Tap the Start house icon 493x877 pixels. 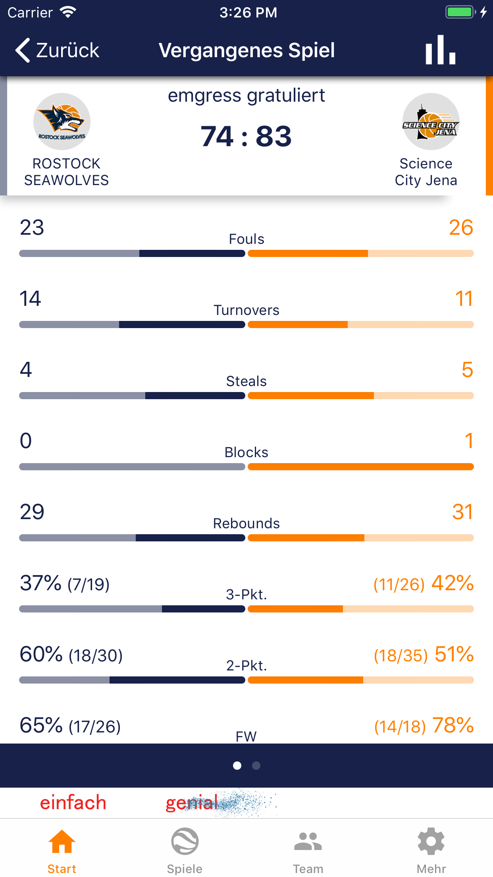(x=62, y=841)
